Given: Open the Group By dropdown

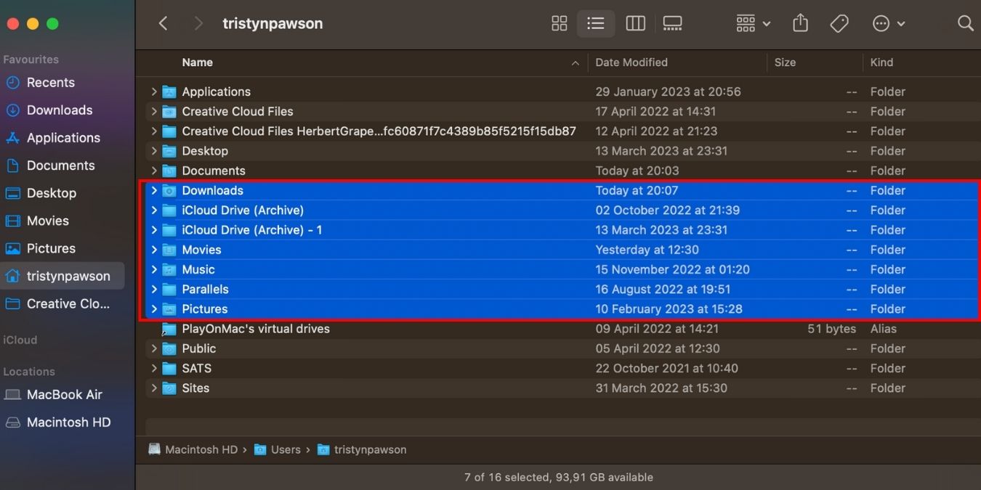Looking at the screenshot, I should pyautogui.click(x=752, y=23).
